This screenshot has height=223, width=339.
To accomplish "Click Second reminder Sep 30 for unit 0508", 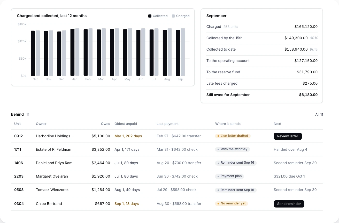I will click(x=295, y=190).
